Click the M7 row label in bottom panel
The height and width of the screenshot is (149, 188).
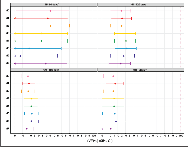click(7, 129)
